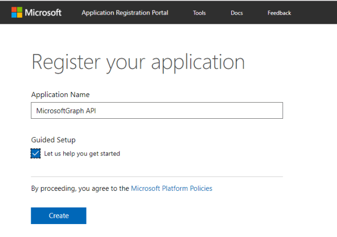
Task: Click the Microsoft wordmark in header
Action: 43,12
